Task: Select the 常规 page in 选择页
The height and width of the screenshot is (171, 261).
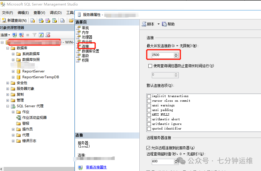Action: (85, 28)
